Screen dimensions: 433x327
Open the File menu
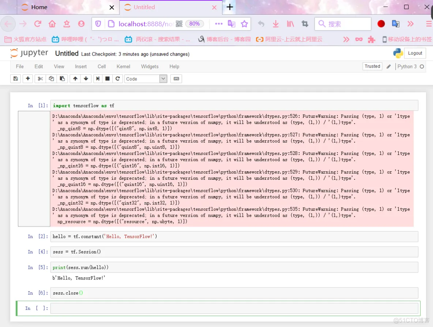click(x=20, y=66)
